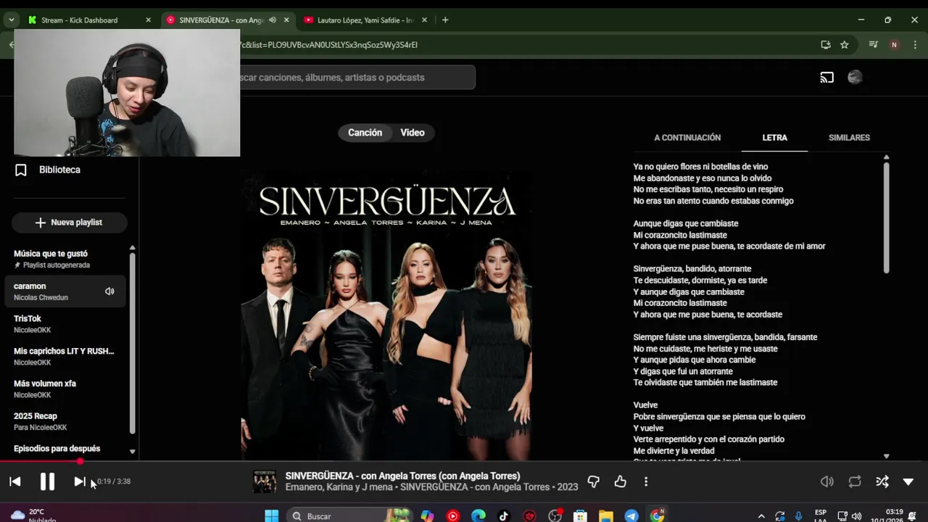Close the SINVERGÜENZA browser tab

point(286,20)
